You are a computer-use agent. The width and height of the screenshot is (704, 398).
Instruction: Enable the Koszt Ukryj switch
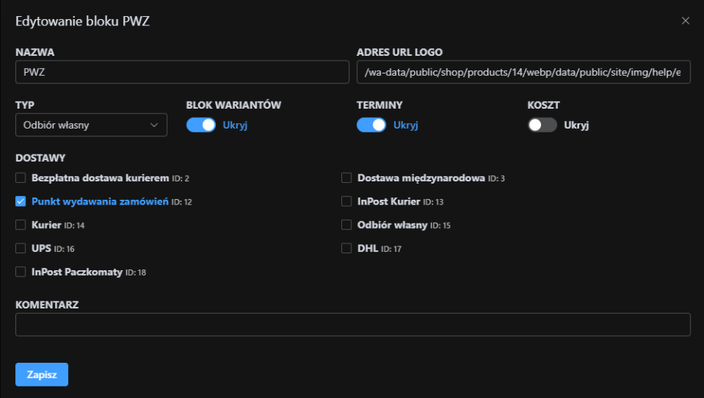(x=542, y=125)
